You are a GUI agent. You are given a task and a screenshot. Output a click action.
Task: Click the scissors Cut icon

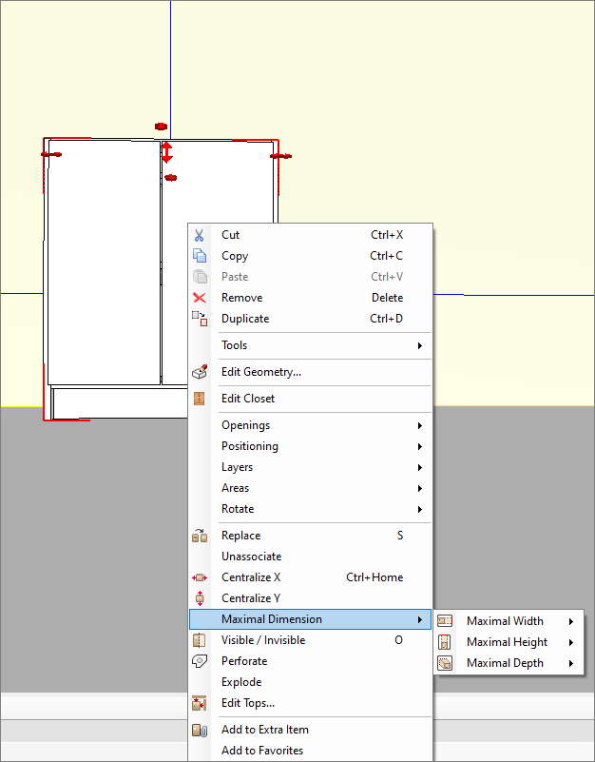(x=200, y=235)
